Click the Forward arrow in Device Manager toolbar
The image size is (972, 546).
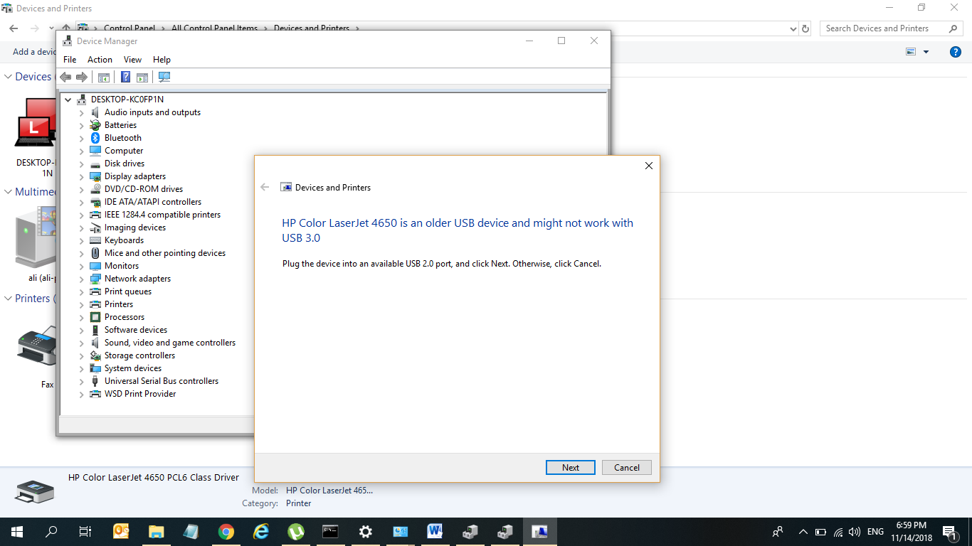coord(82,77)
